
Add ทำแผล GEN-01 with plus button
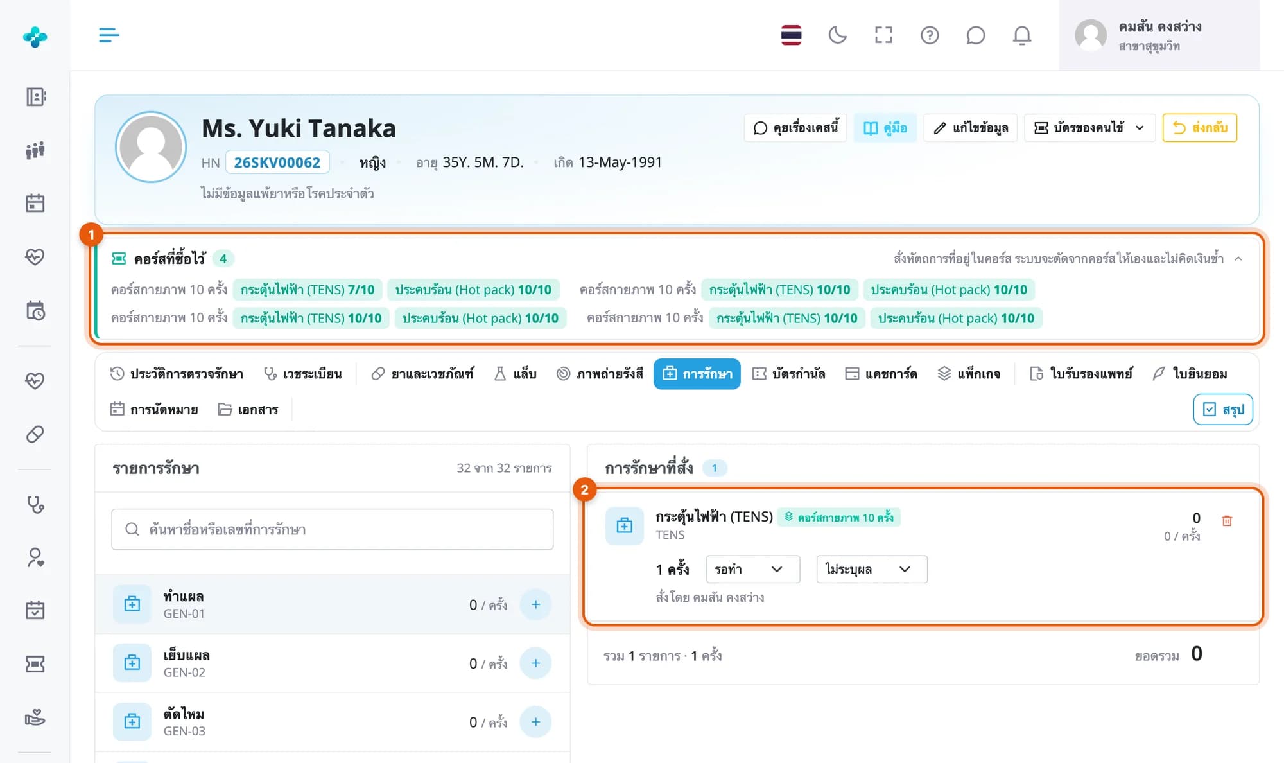[x=535, y=604]
